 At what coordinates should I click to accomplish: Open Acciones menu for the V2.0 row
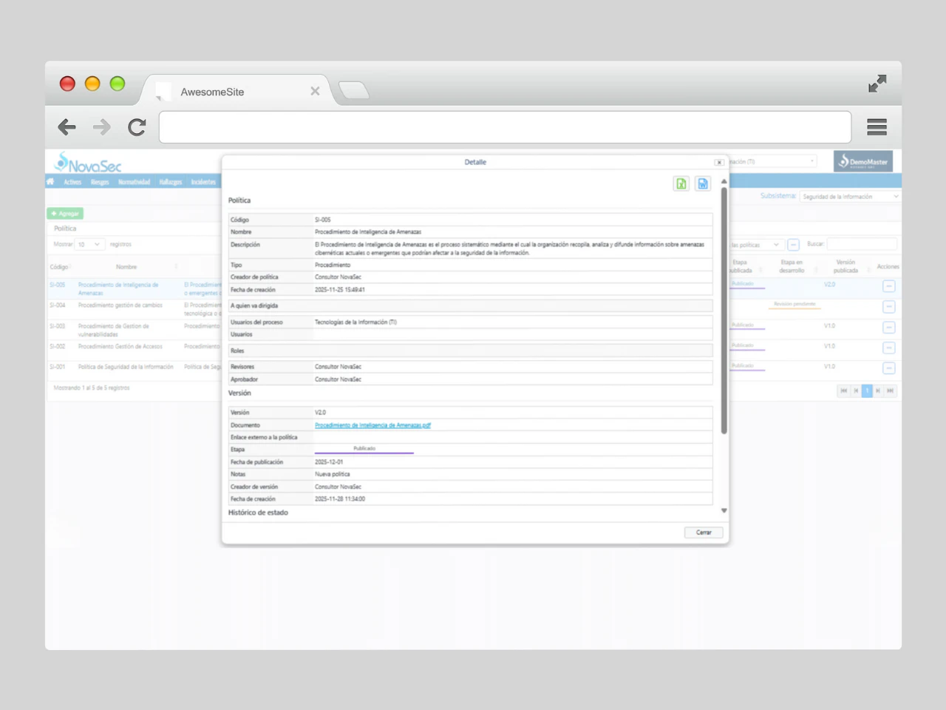click(889, 285)
